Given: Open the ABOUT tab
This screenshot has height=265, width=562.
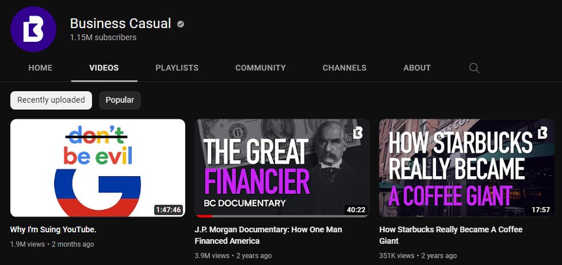Looking at the screenshot, I should (x=417, y=68).
